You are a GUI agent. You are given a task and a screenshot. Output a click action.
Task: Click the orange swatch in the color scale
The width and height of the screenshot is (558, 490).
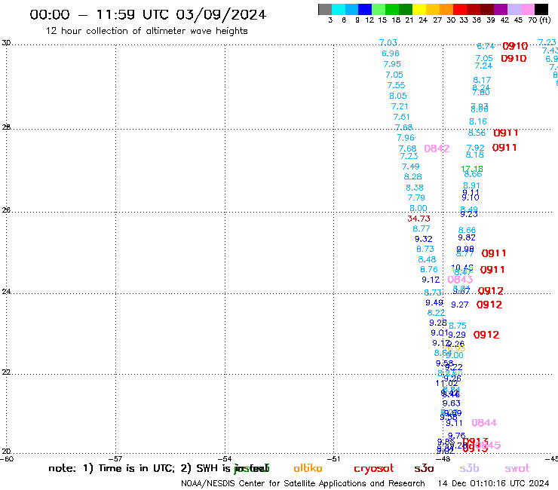pos(446,9)
